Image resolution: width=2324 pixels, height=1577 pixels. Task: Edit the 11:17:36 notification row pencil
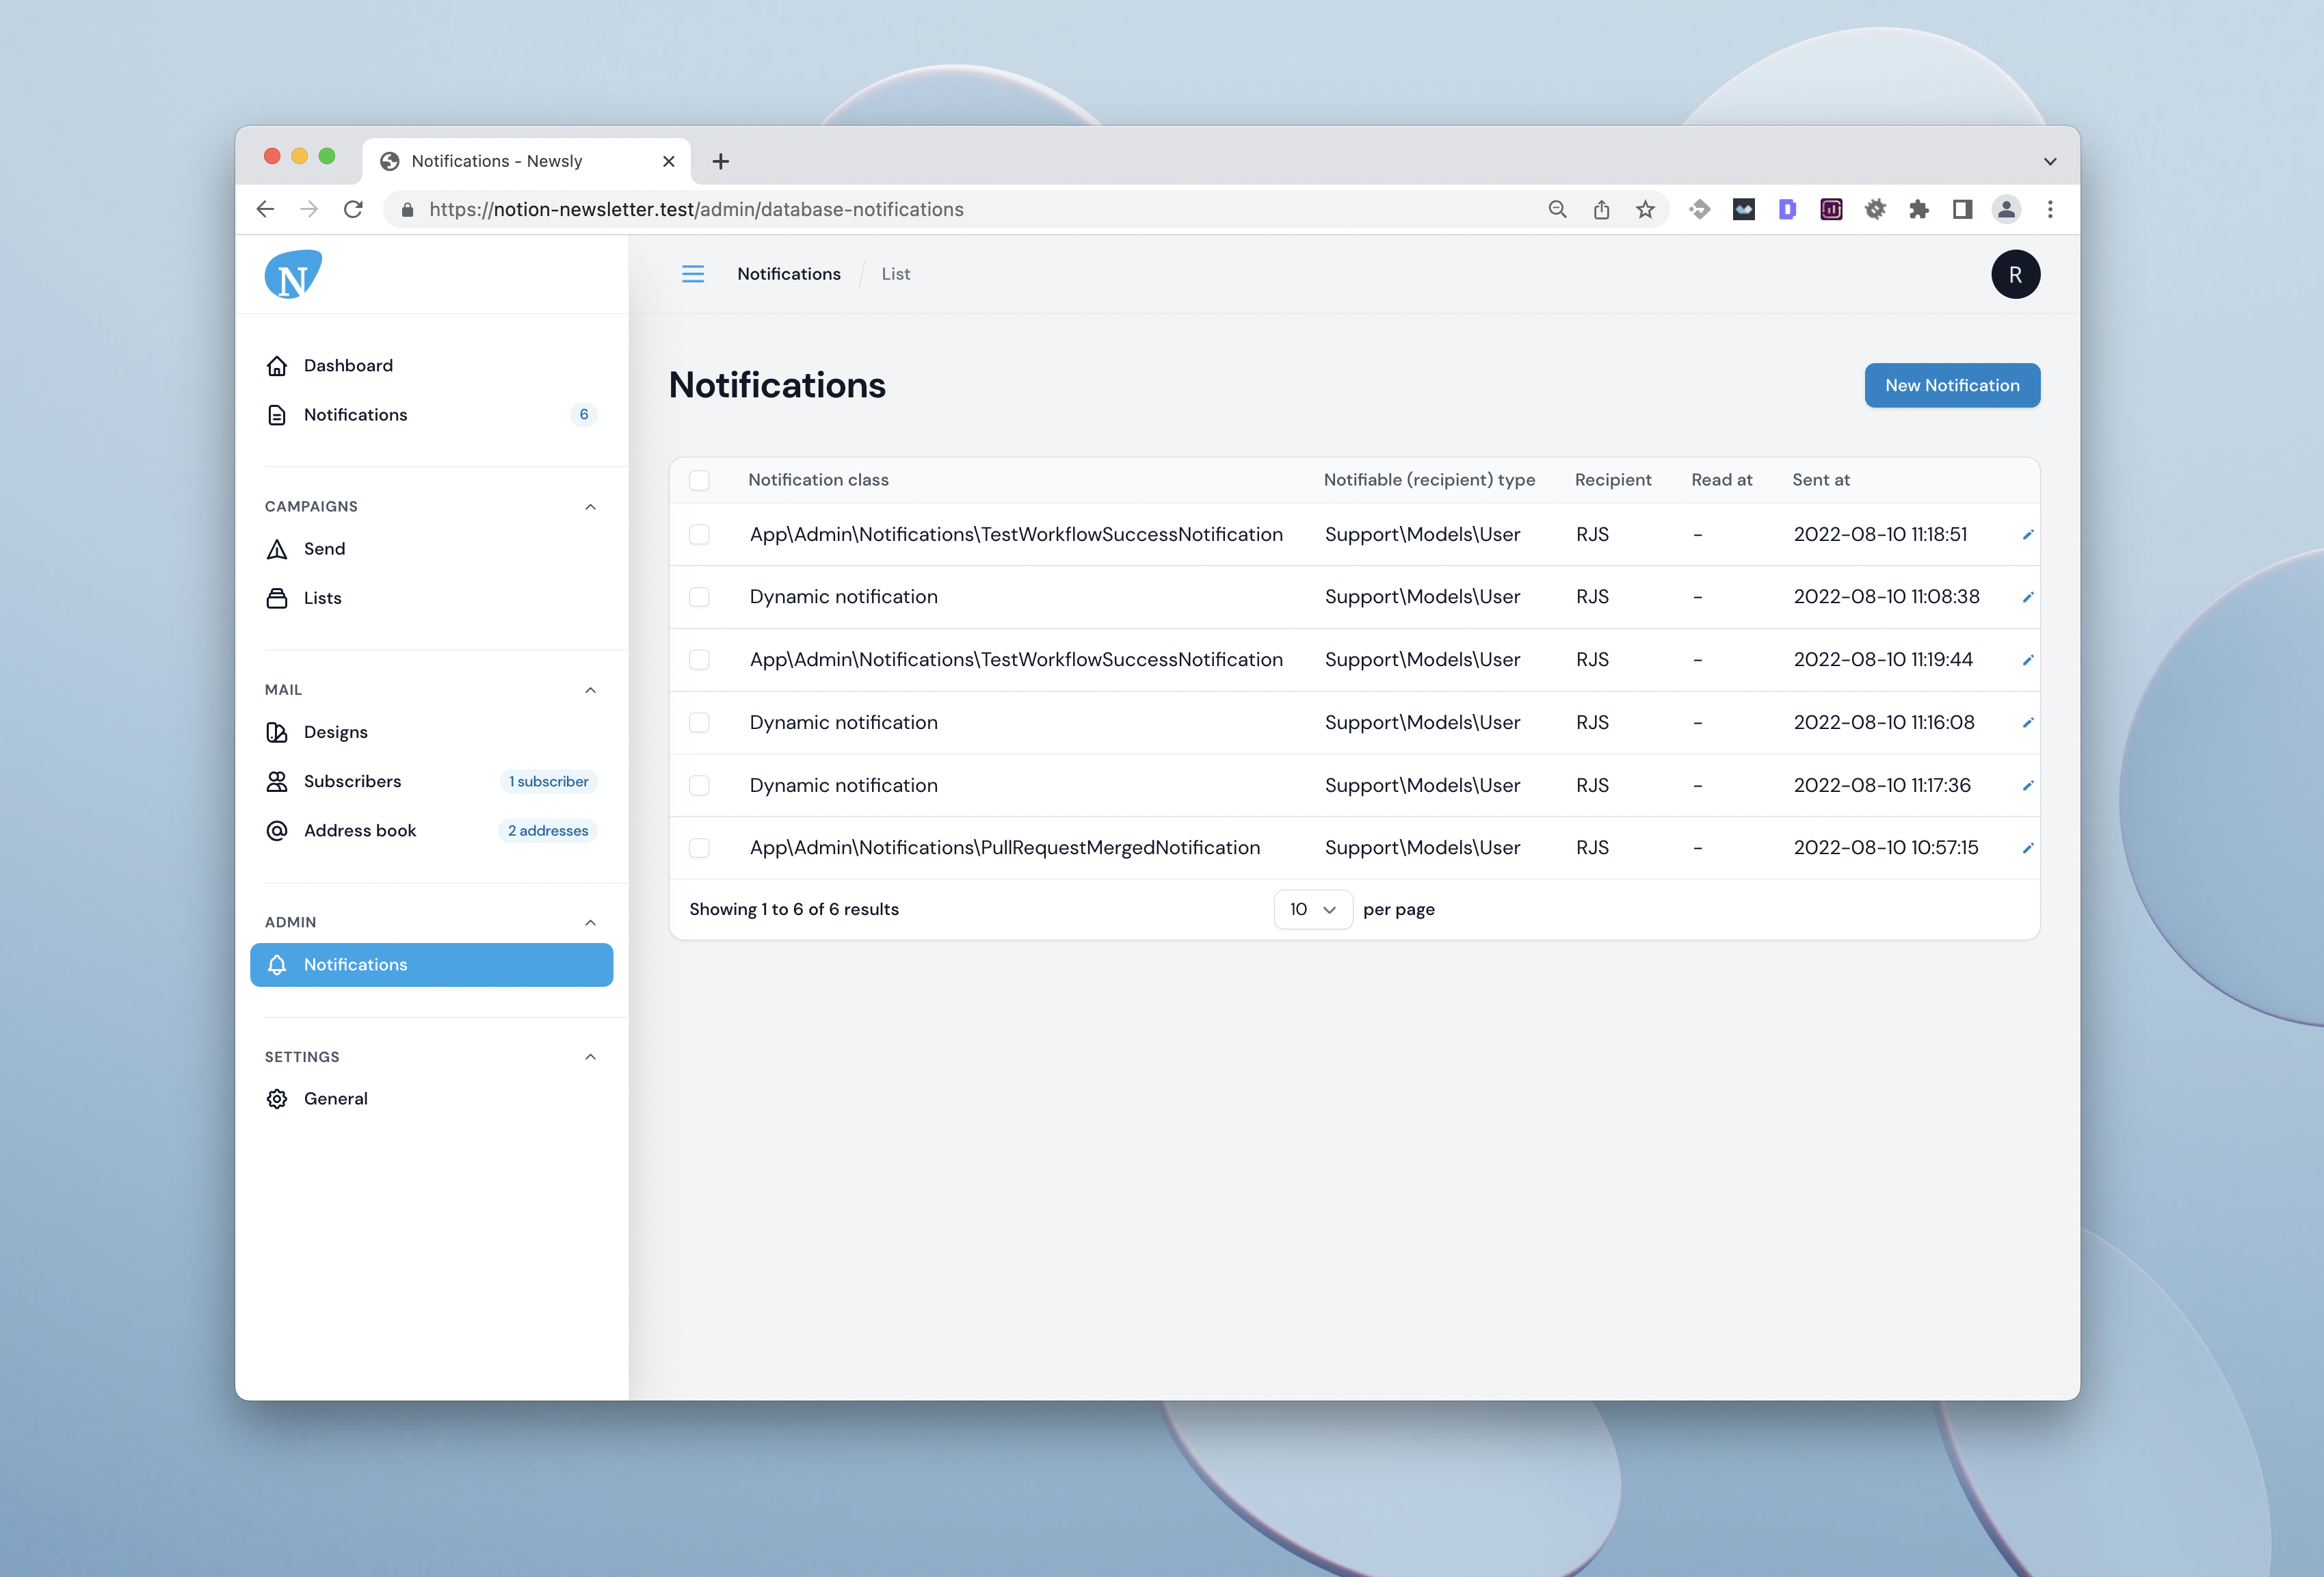click(2027, 786)
